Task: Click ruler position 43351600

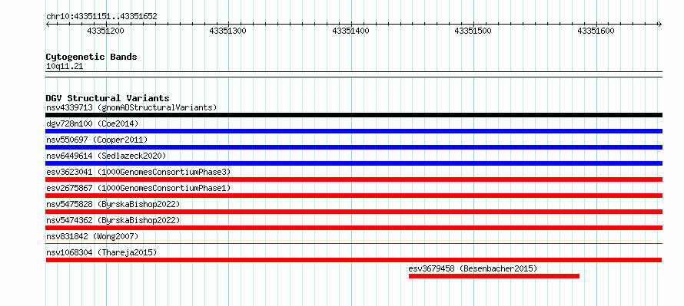Action: [596, 31]
